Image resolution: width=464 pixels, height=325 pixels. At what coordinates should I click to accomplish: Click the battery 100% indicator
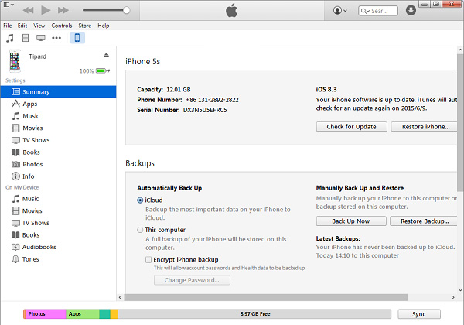click(x=94, y=71)
